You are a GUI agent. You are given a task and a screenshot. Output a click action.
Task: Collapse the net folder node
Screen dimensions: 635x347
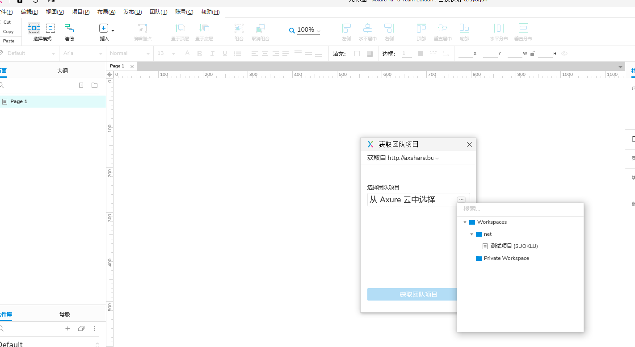(471, 234)
